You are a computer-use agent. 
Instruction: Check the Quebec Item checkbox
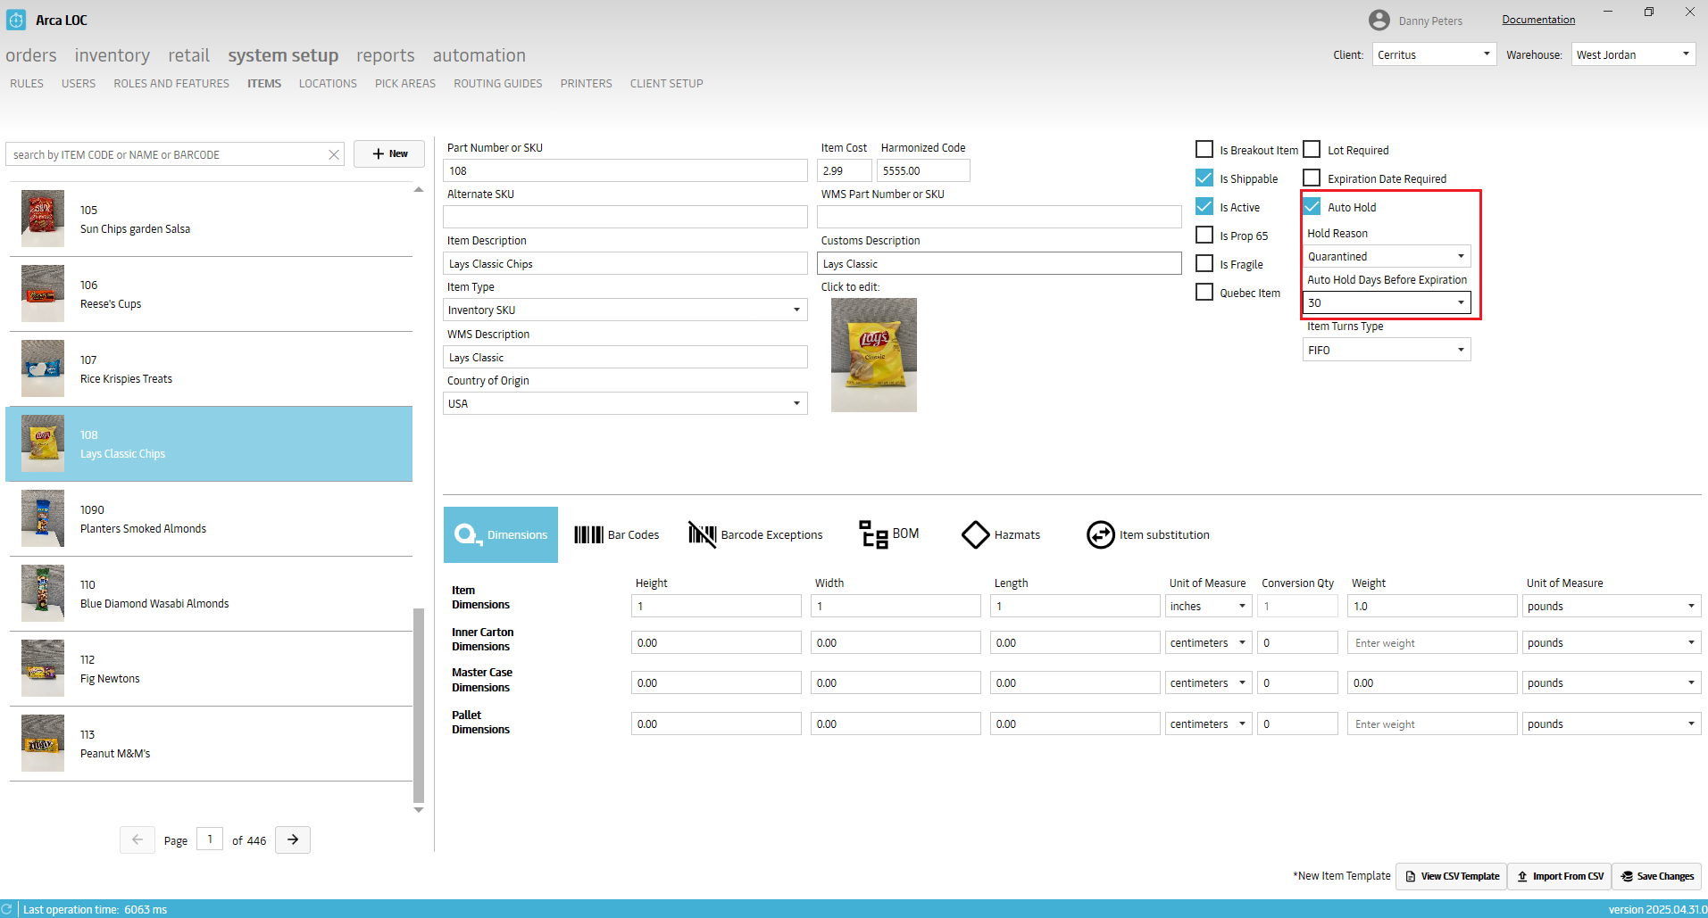click(x=1204, y=292)
